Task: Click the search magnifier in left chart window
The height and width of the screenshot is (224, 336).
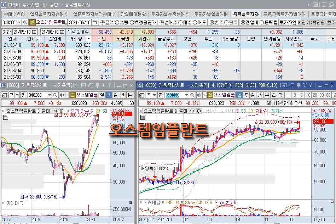Action: pyautogui.click(x=55, y=95)
